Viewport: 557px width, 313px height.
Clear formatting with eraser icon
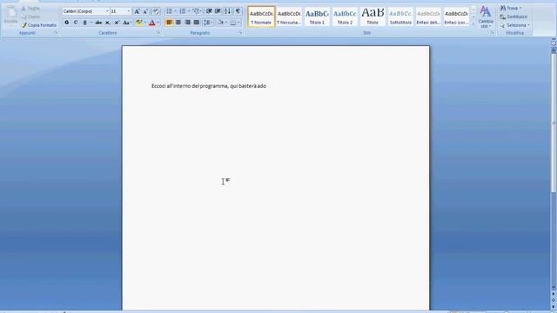click(x=156, y=11)
